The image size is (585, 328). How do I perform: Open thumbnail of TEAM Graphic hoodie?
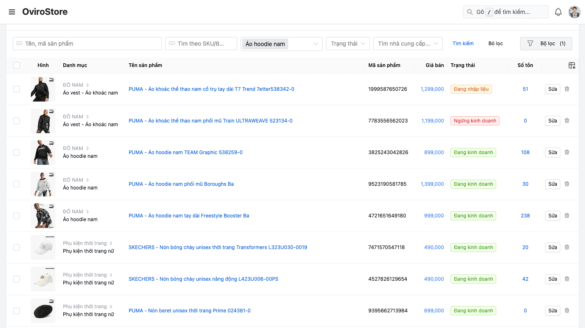point(43,152)
